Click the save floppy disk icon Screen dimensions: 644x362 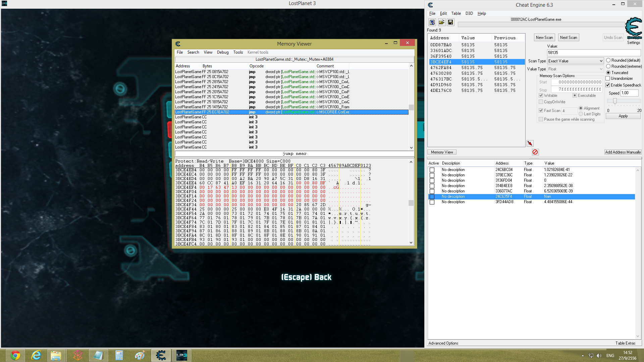(x=450, y=22)
